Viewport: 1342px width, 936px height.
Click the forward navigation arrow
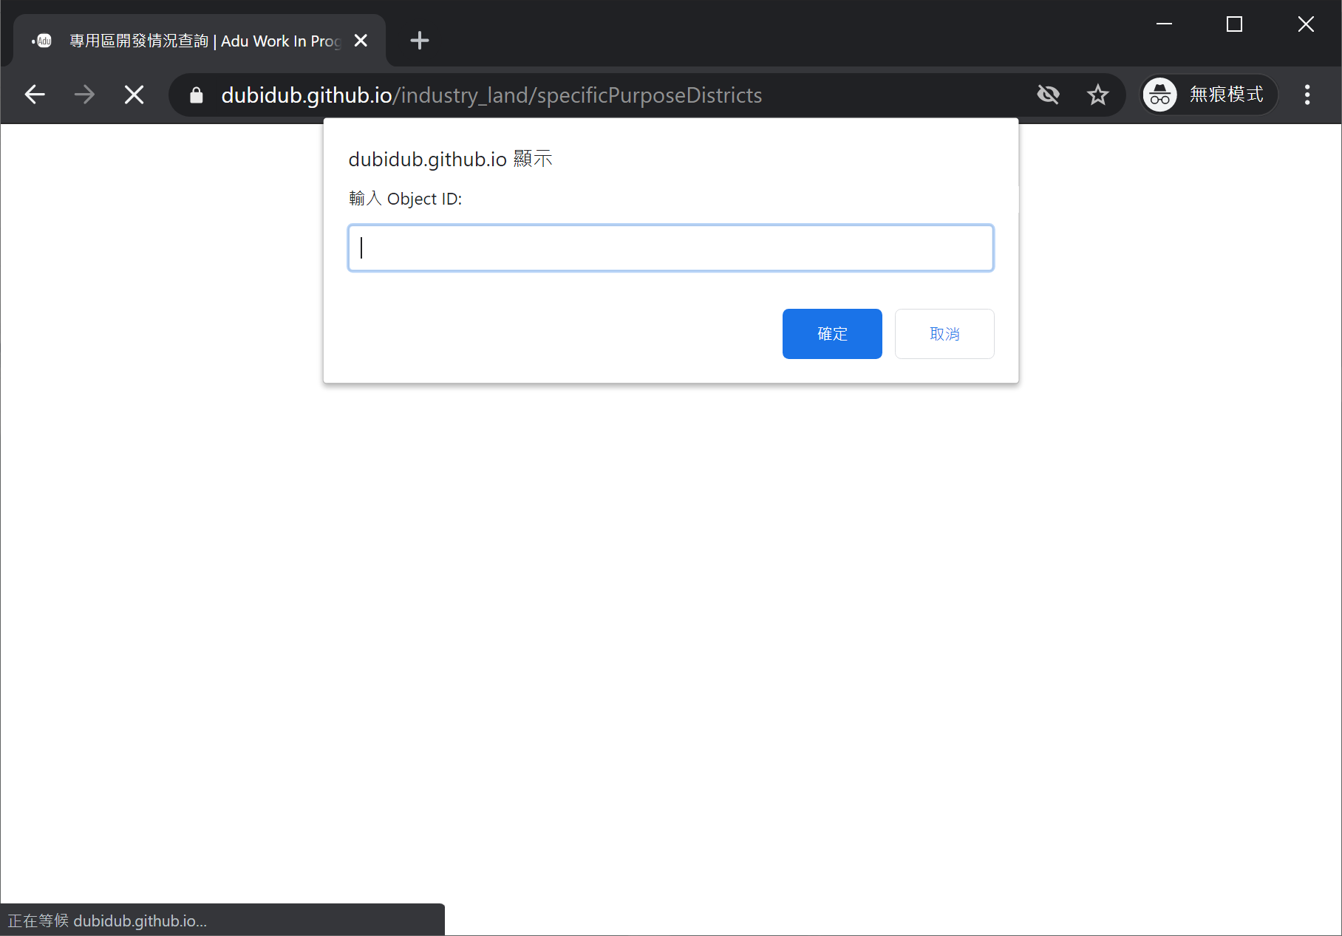[84, 95]
